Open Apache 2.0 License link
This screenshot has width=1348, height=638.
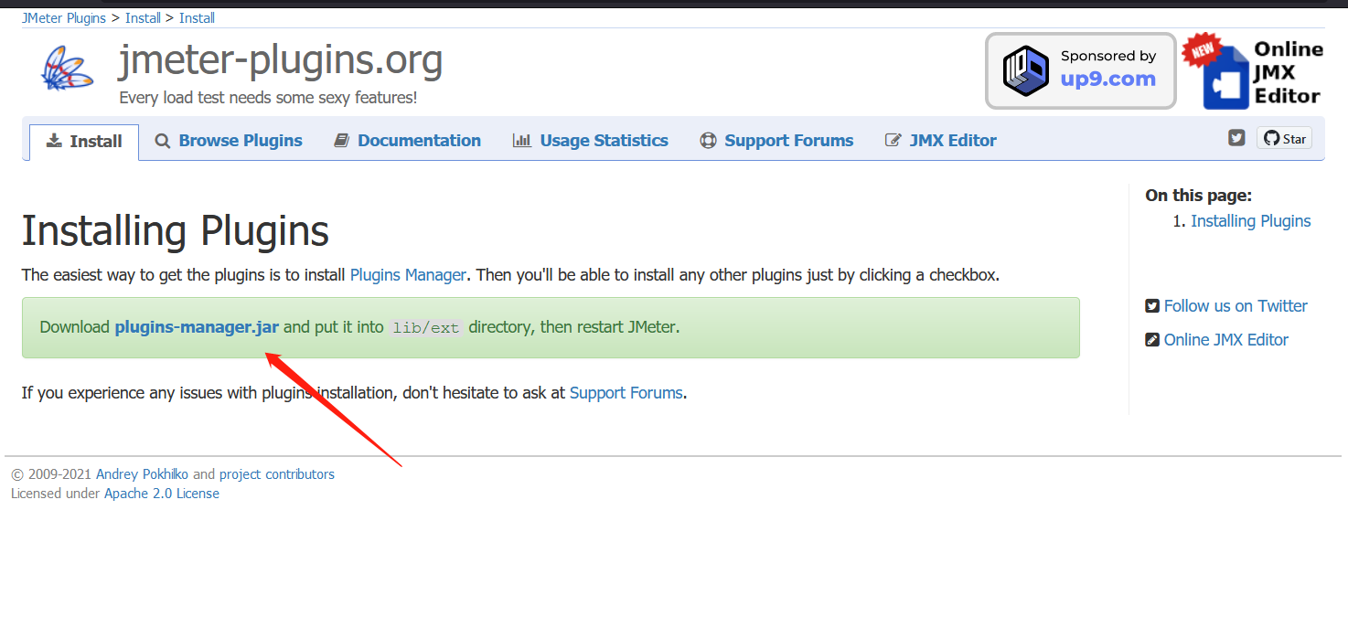point(162,494)
